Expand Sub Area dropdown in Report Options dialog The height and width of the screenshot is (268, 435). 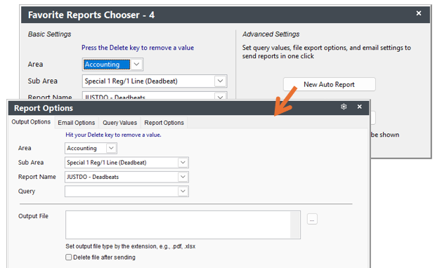click(183, 163)
